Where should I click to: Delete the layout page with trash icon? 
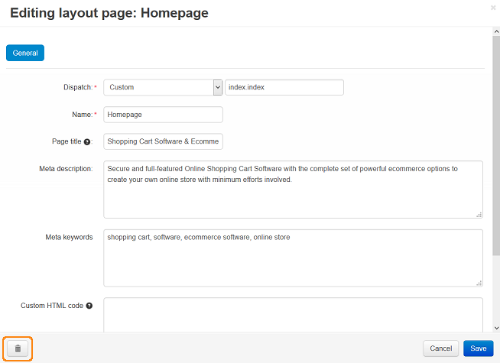click(x=18, y=348)
